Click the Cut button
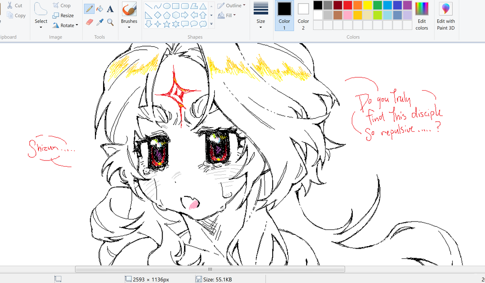Image resolution: width=485 pixels, height=283 pixels. pyautogui.click(x=15, y=6)
